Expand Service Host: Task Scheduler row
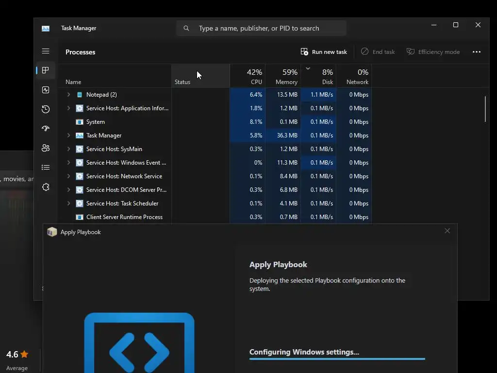497x373 pixels. pyautogui.click(x=68, y=203)
